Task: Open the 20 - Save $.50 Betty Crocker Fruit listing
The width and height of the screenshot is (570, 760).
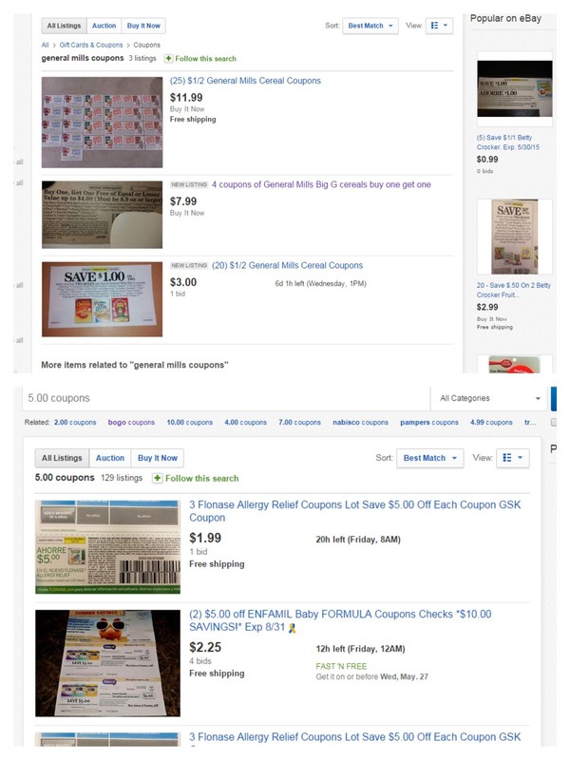Action: (513, 290)
